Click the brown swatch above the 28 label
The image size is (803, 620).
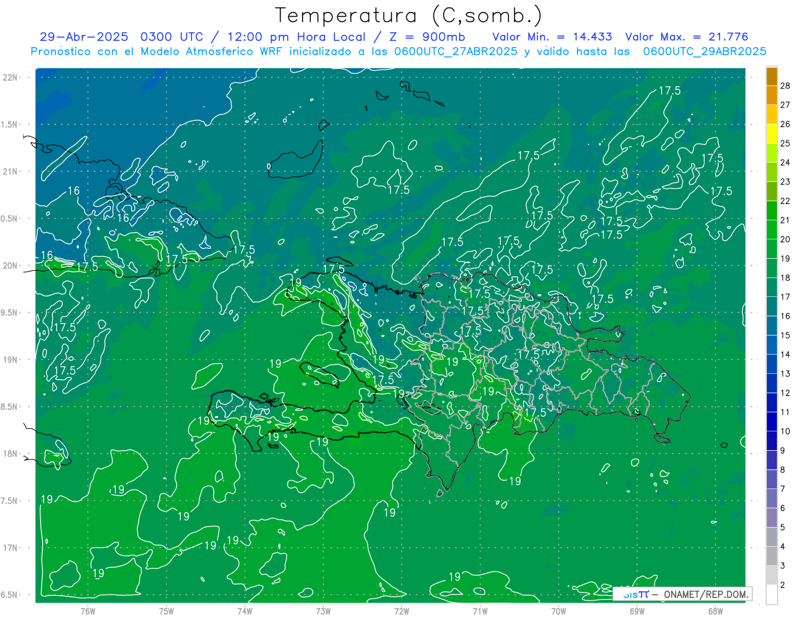click(772, 76)
